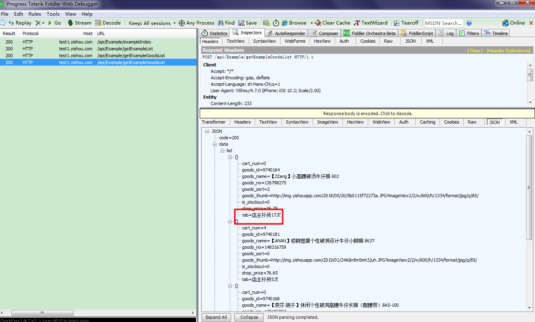Switch to the Timeline tab
Image resolution: width=535 pixels, height=322 pixels.
(x=496, y=33)
